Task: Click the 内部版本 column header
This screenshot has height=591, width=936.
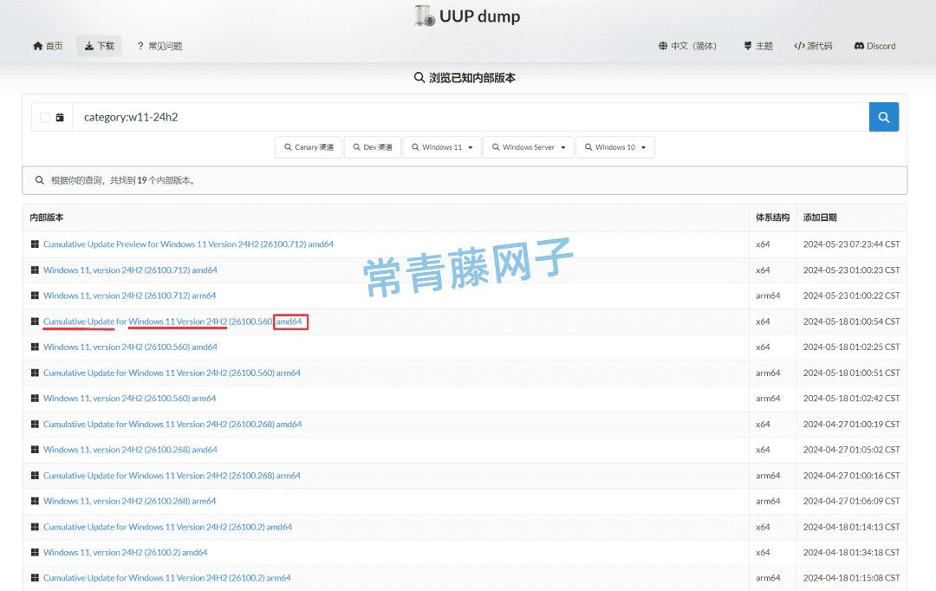Action: click(x=47, y=218)
